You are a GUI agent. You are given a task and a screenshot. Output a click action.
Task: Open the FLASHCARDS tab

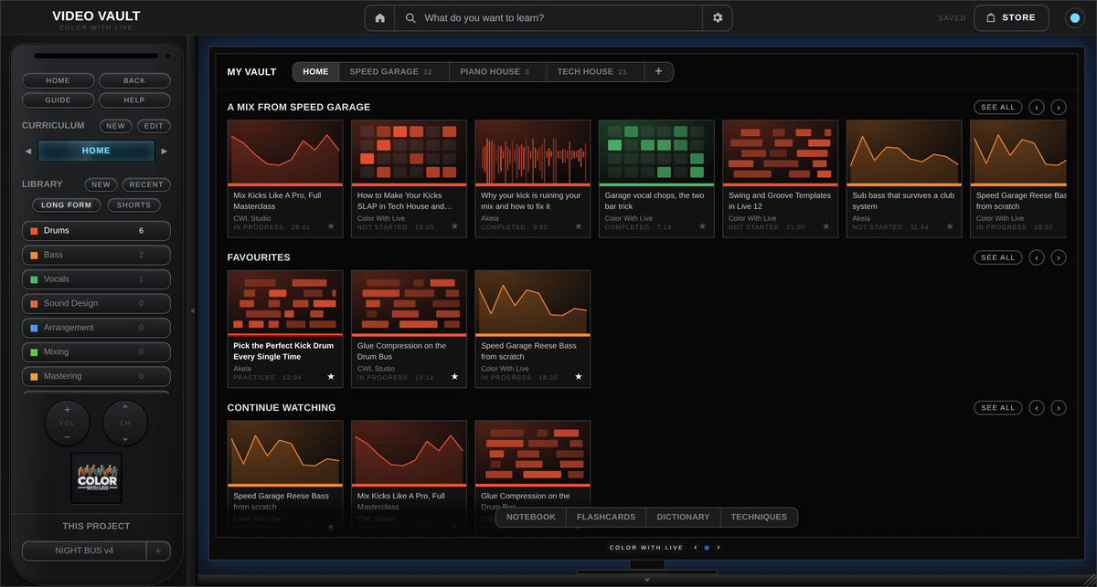point(606,517)
